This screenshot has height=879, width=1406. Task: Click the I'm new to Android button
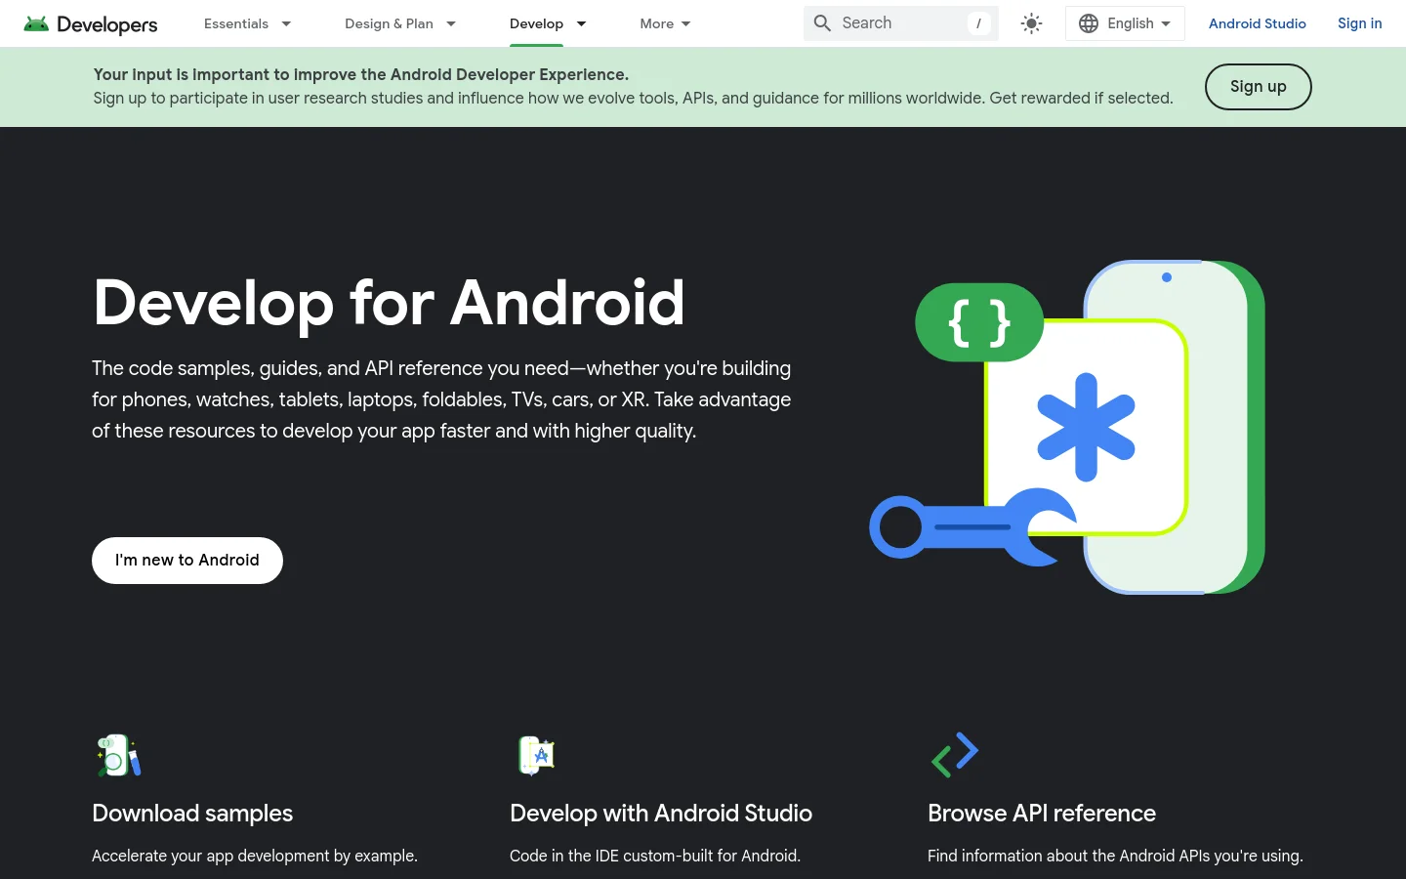click(187, 561)
